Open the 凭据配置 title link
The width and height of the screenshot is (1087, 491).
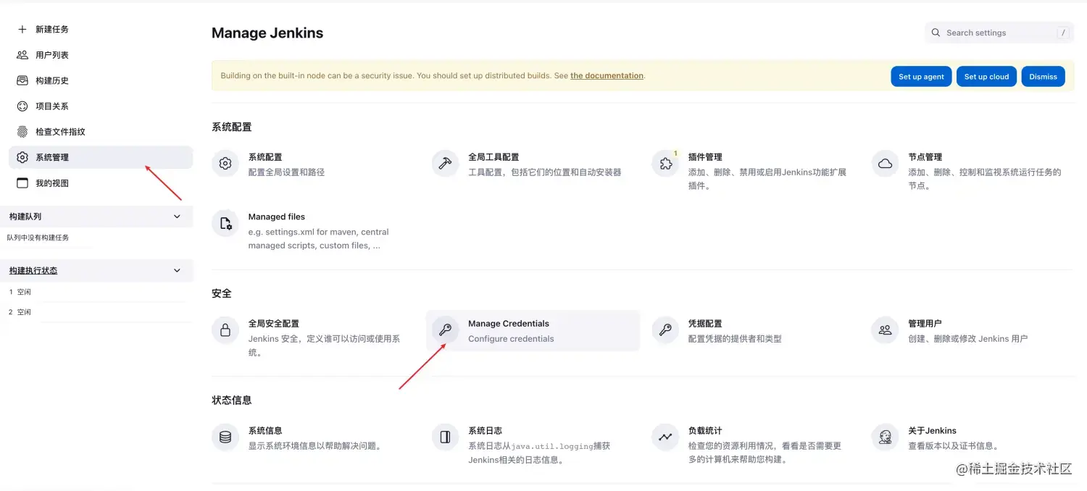click(x=705, y=324)
